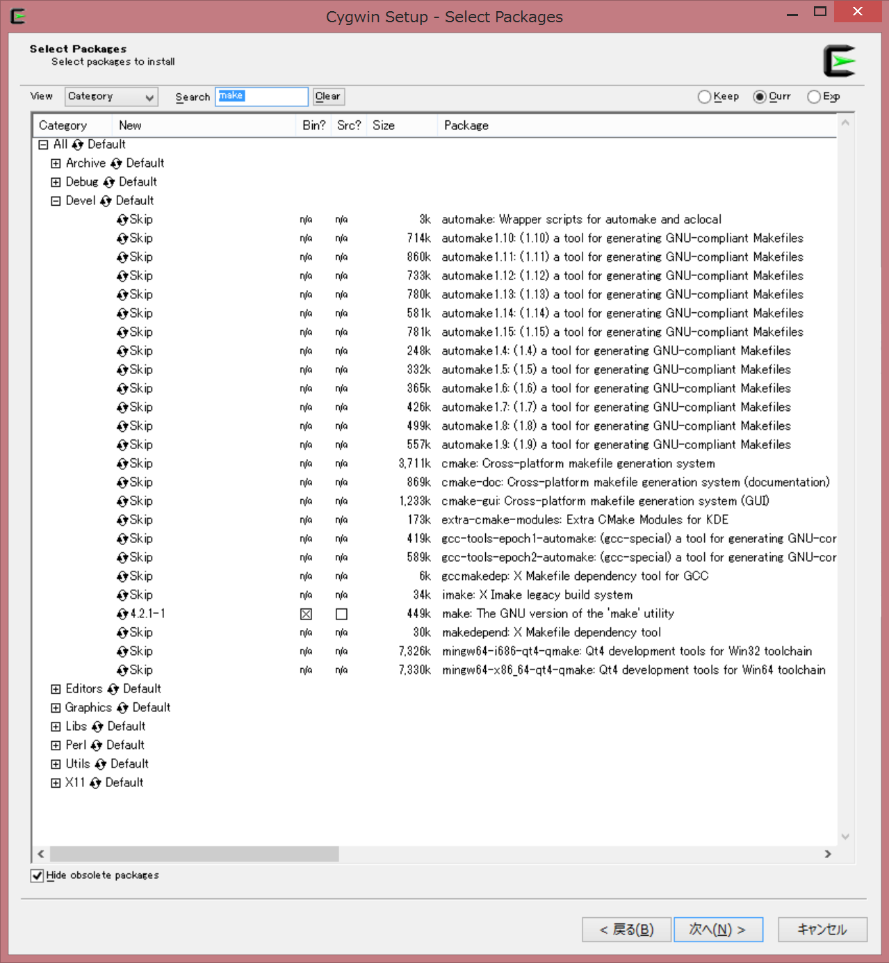Screen dimensions: 889x963
Task: Click the Skip icon next to automake package
Action: [x=123, y=219]
